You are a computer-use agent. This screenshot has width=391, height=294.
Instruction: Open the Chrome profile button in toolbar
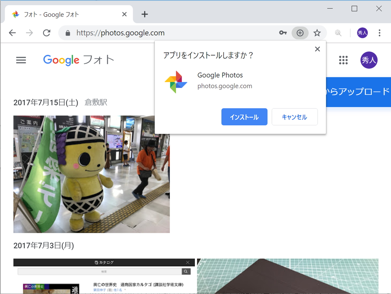pos(362,33)
